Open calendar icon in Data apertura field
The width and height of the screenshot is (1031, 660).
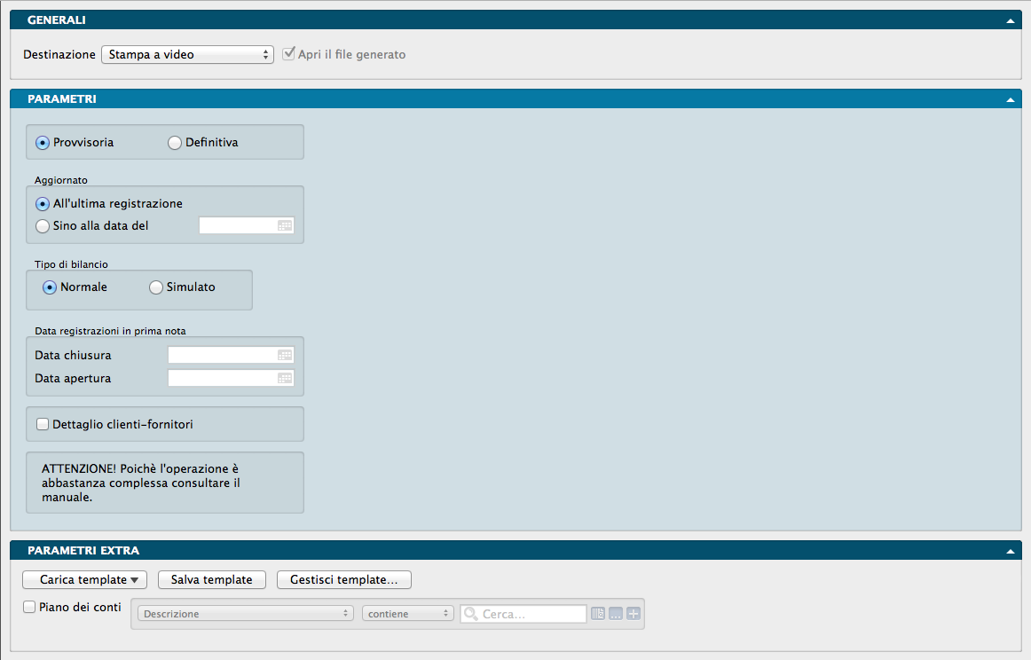285,378
